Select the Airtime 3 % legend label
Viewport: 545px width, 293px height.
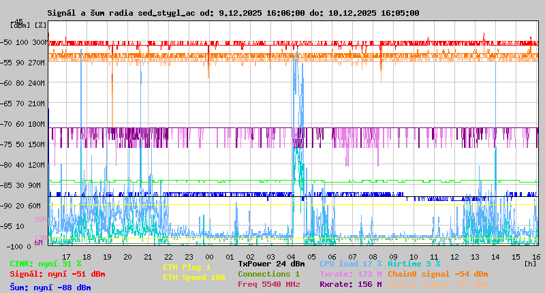tap(414, 264)
